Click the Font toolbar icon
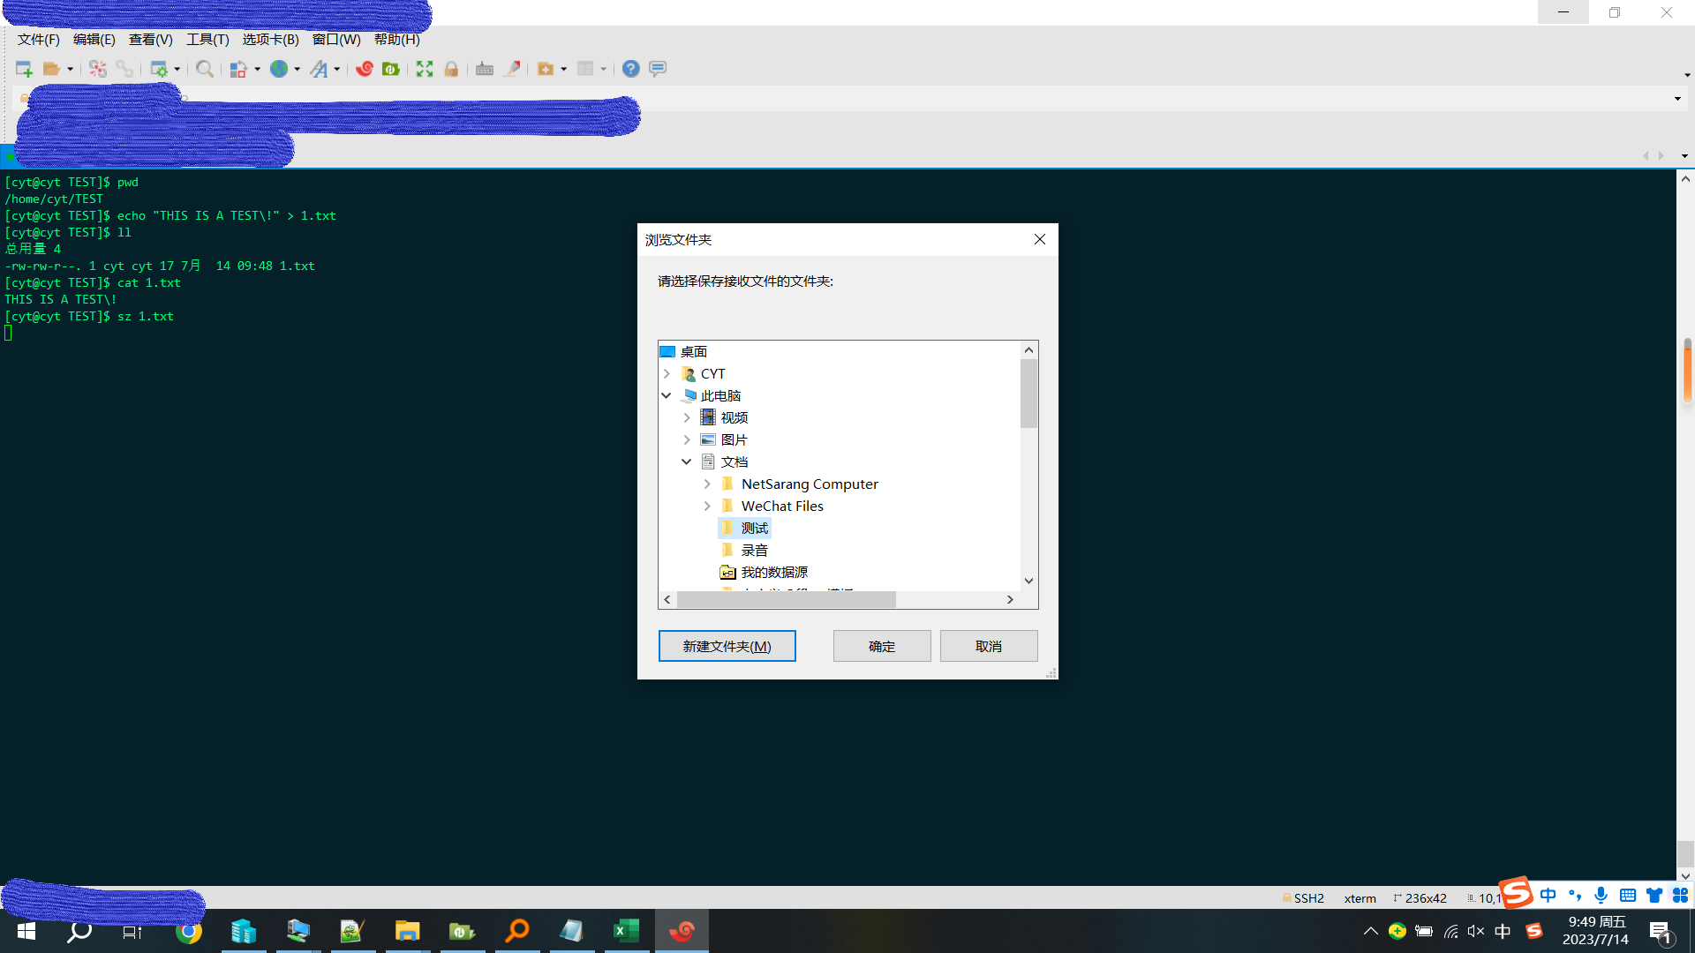Screen dimensions: 1695x953 coord(320,69)
